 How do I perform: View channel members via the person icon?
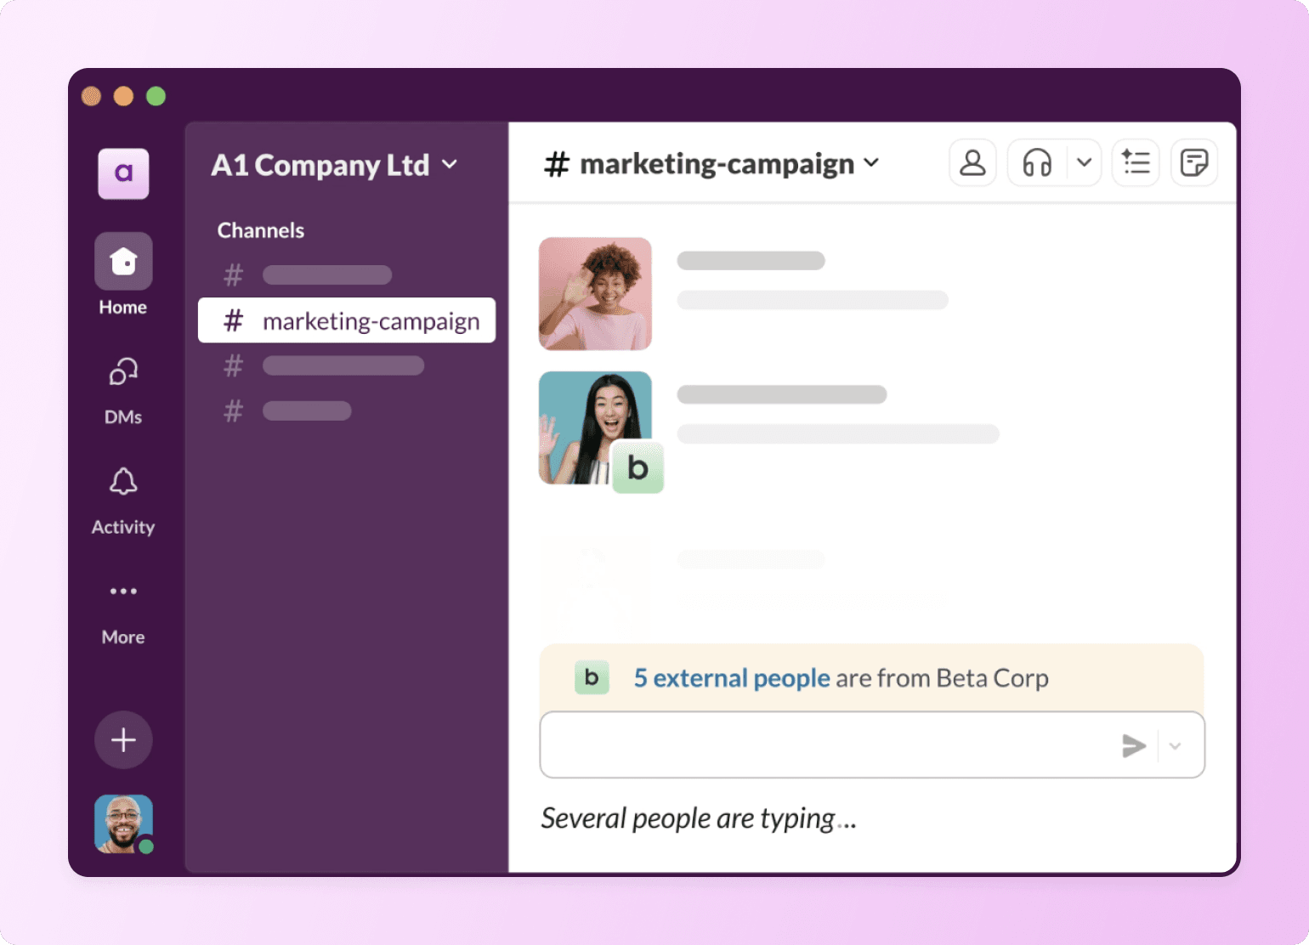tap(972, 162)
